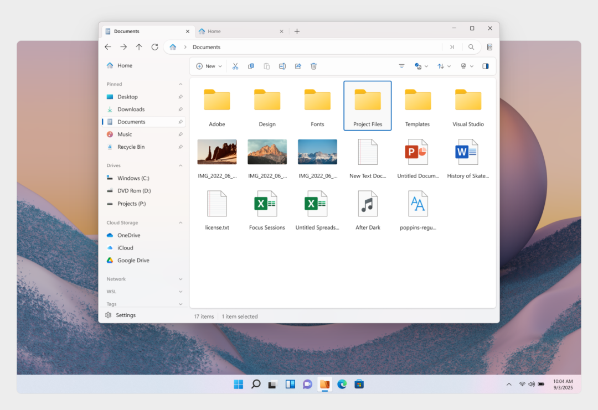Open the New item dropdown
Image resolution: width=598 pixels, height=410 pixels.
[x=209, y=66]
